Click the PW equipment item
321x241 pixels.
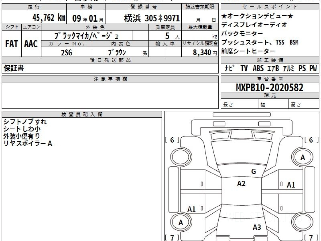point(313,69)
